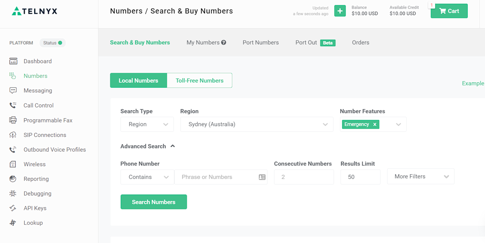
Task: Open the Region Sydney (Australia) dropdown
Action: tap(257, 124)
